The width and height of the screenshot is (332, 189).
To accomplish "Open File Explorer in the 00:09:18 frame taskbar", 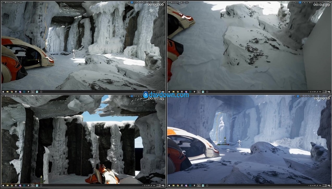I will coord(174,186).
